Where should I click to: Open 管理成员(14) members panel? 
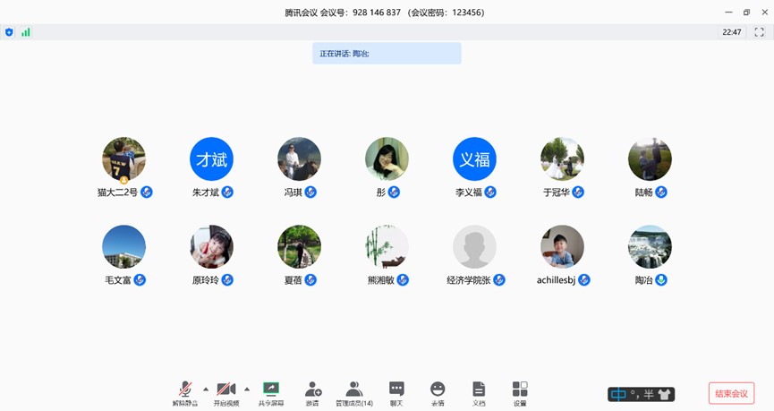[354, 390]
